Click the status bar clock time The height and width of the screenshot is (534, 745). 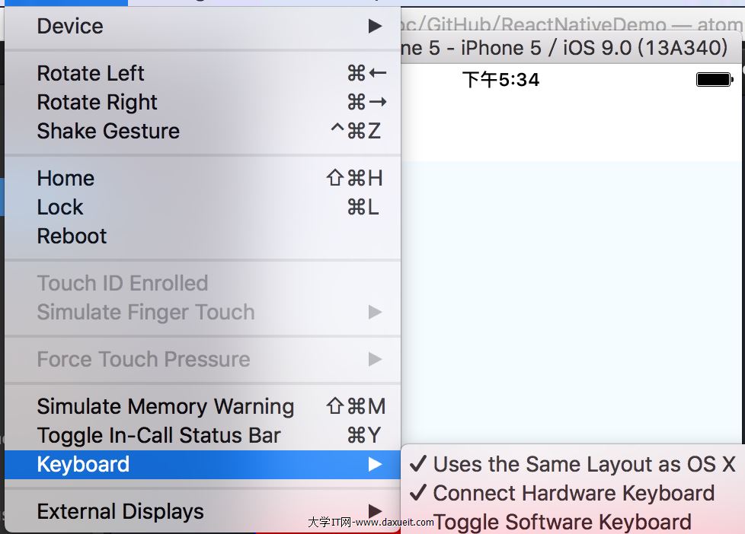coord(500,79)
